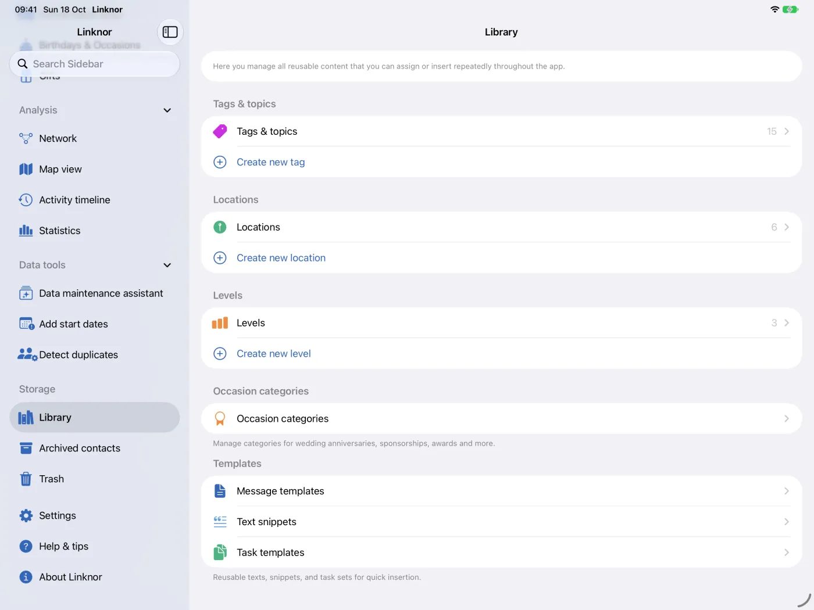
Task: Click the Occasion categories ribbon icon
Action: (220, 419)
